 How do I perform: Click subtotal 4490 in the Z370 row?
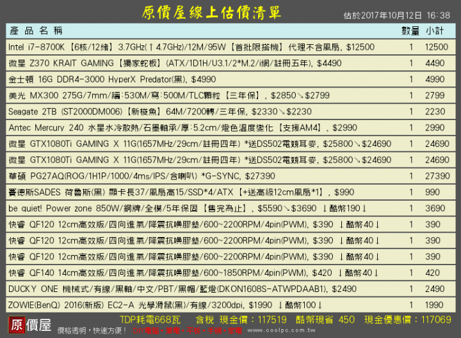pyautogui.click(x=435, y=63)
